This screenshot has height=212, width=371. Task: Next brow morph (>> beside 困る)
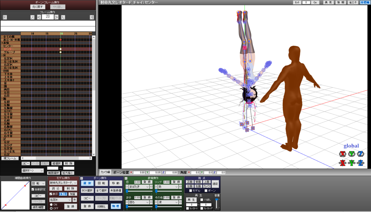151,202
